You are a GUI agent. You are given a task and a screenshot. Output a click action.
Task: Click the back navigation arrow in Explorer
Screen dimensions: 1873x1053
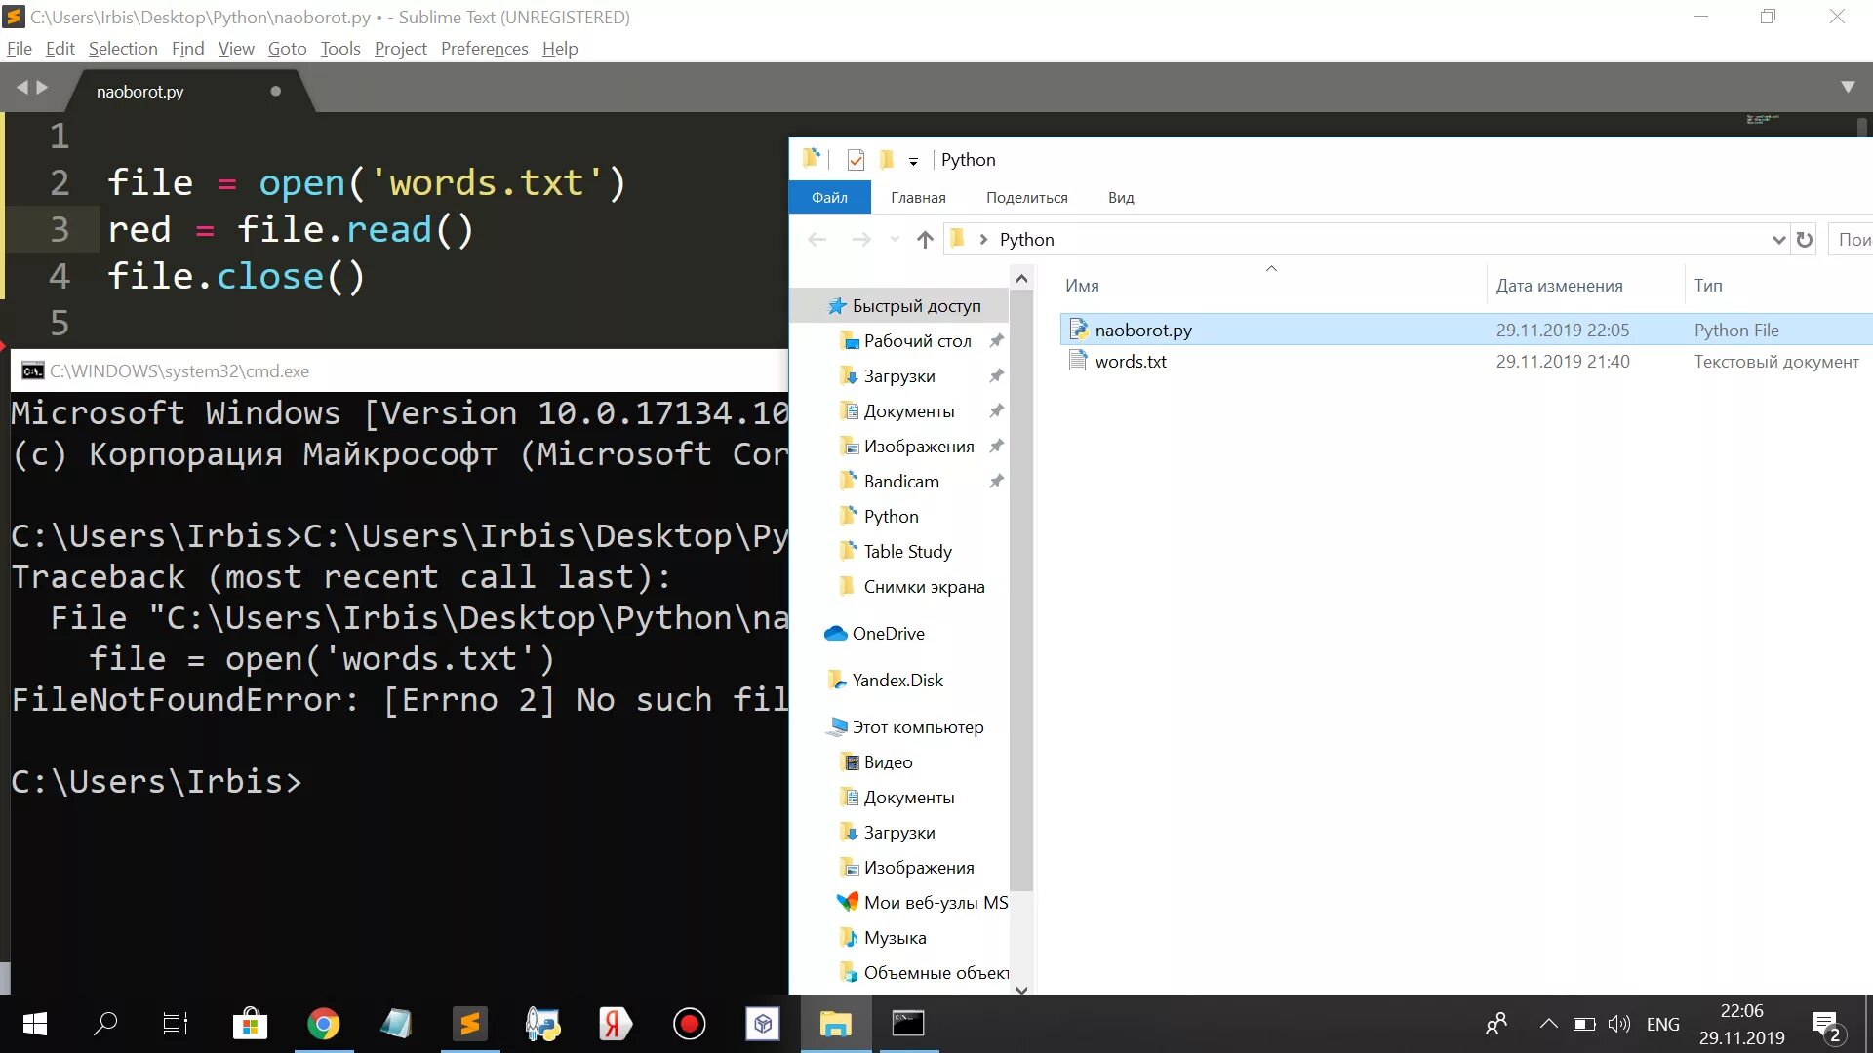click(816, 239)
